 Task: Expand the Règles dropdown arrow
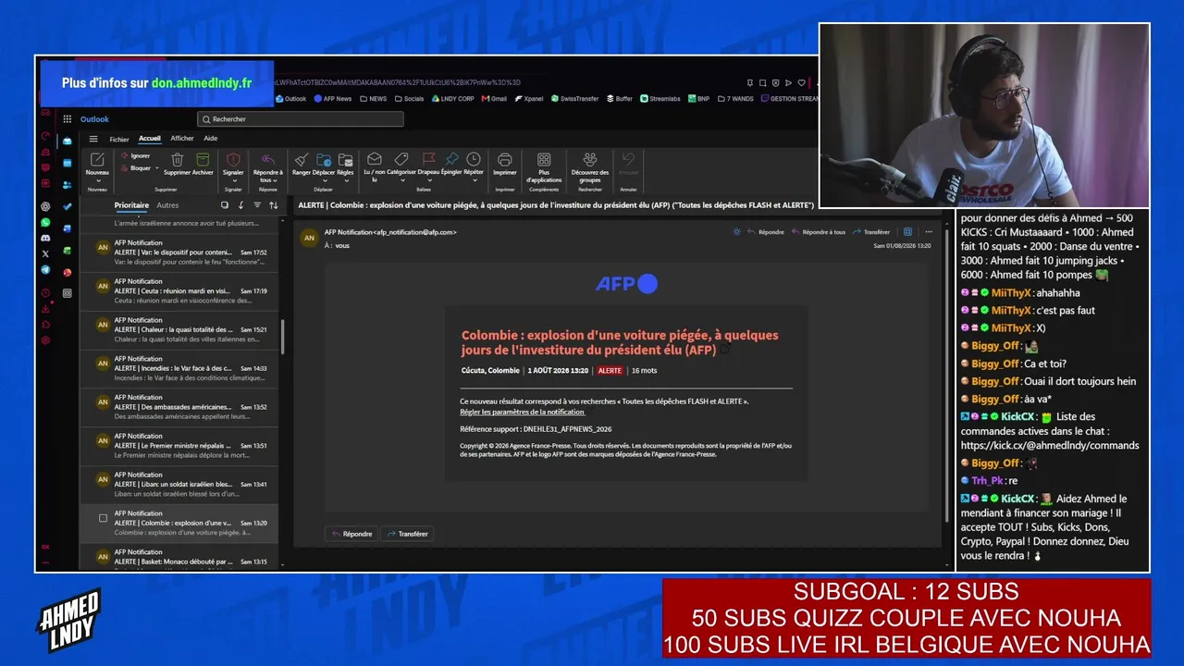click(345, 180)
